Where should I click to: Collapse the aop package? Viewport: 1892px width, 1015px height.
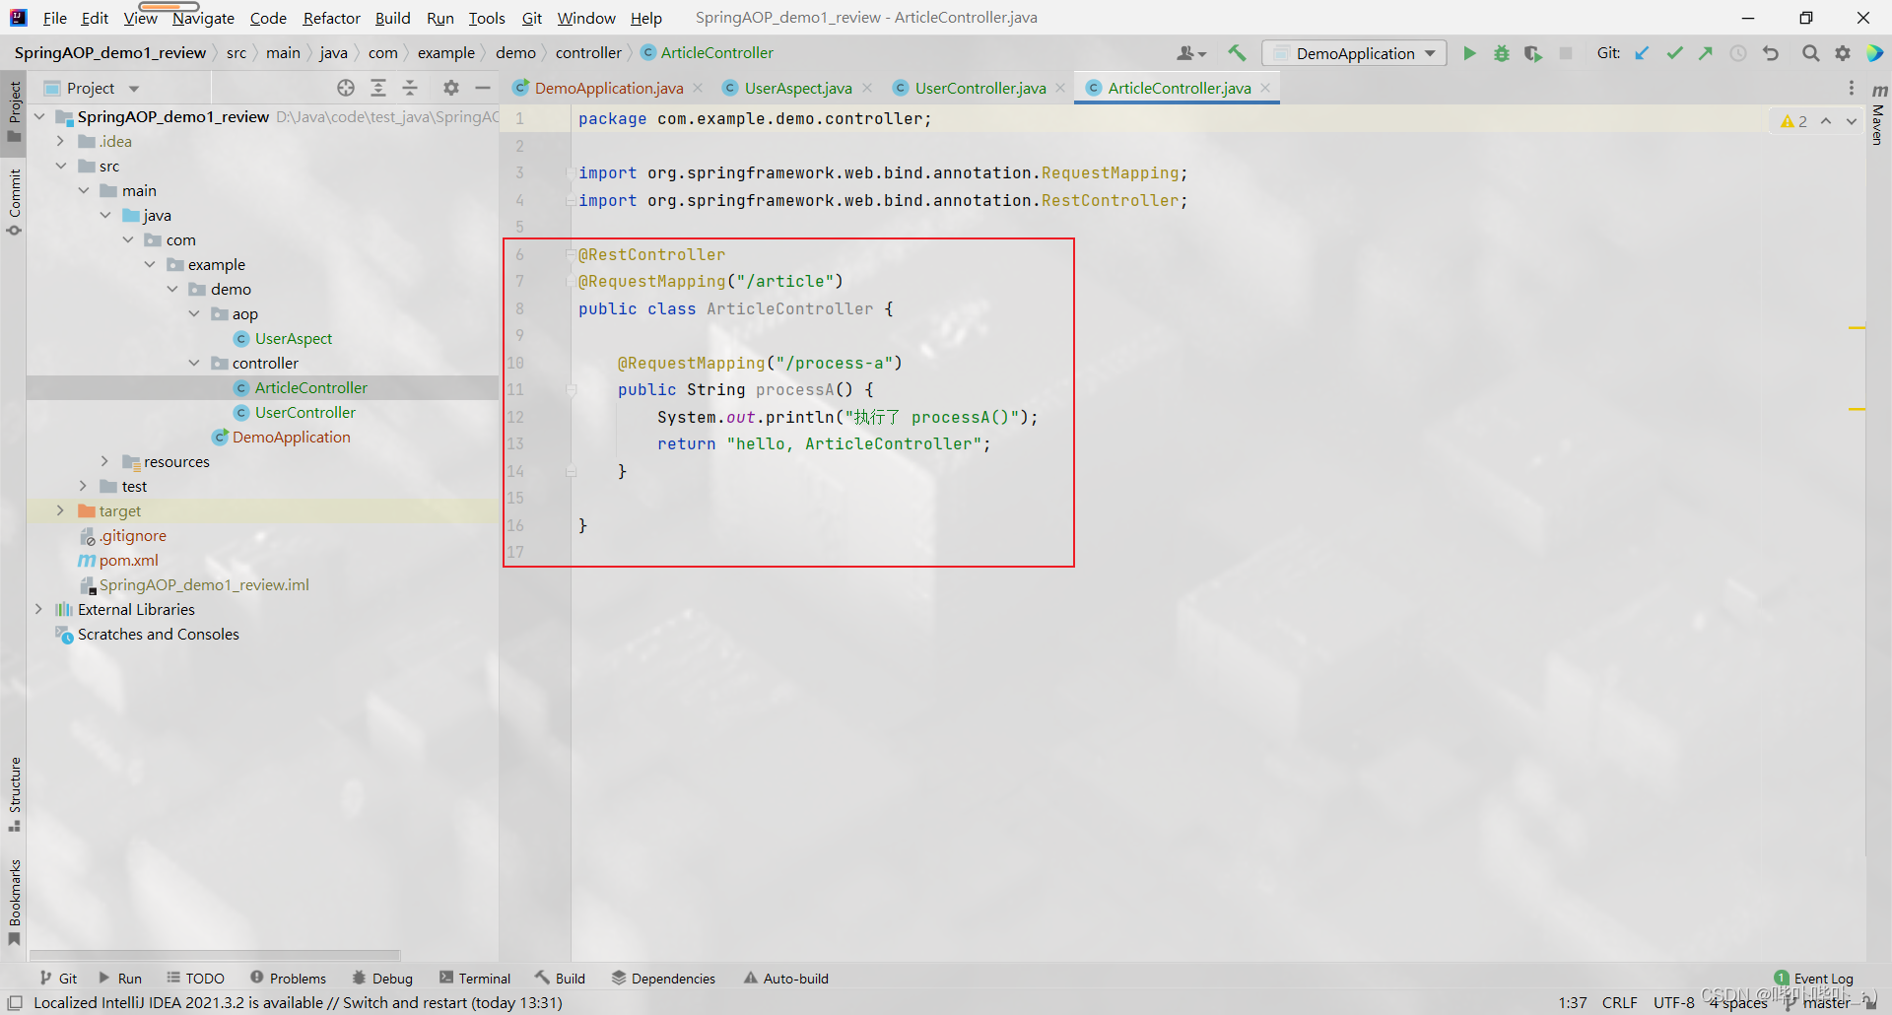pos(194,313)
